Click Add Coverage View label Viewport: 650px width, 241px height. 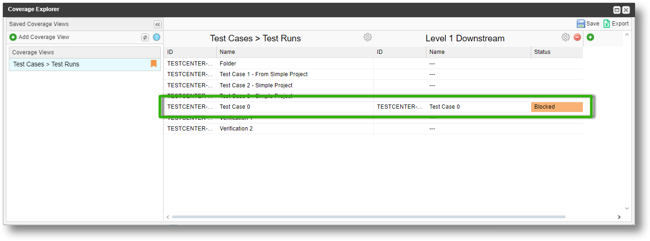pyautogui.click(x=44, y=37)
